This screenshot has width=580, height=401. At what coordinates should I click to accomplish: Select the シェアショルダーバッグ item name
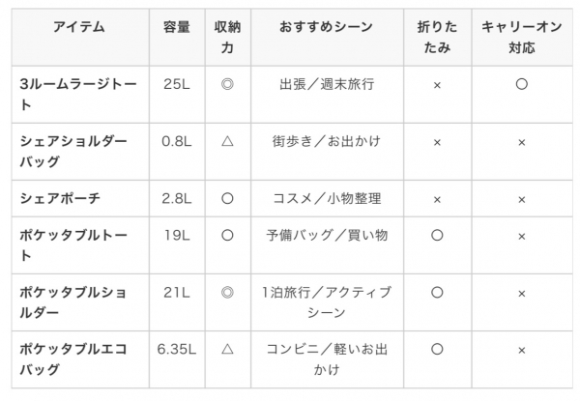pyautogui.click(x=73, y=152)
